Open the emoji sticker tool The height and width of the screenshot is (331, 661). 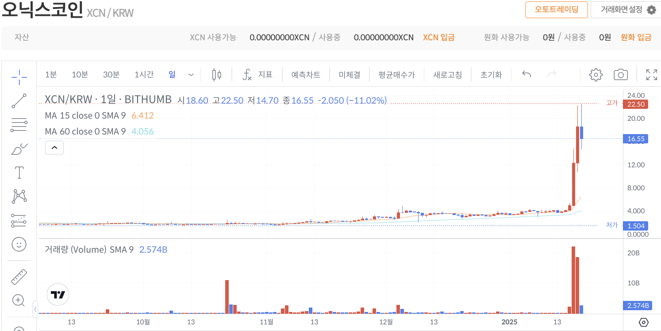pos(19,244)
